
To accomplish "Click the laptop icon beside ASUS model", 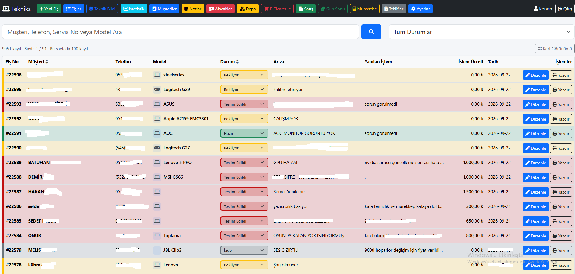I will (x=157, y=104).
